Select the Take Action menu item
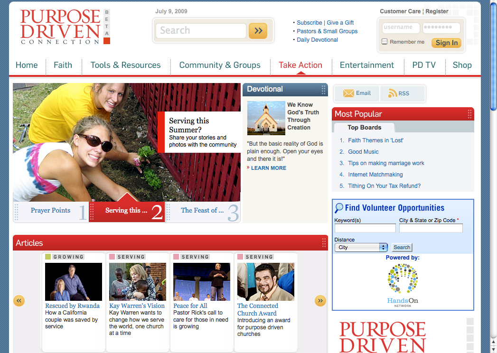The width and height of the screenshot is (497, 353). tap(300, 65)
